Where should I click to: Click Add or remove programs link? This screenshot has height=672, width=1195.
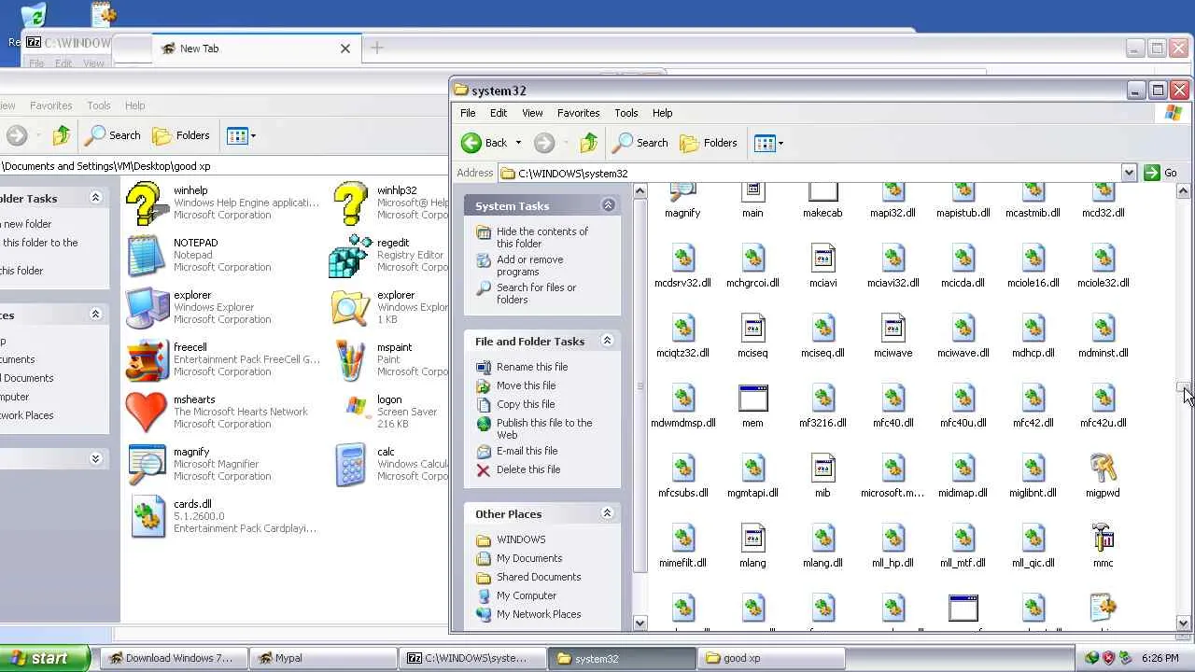pos(529,265)
